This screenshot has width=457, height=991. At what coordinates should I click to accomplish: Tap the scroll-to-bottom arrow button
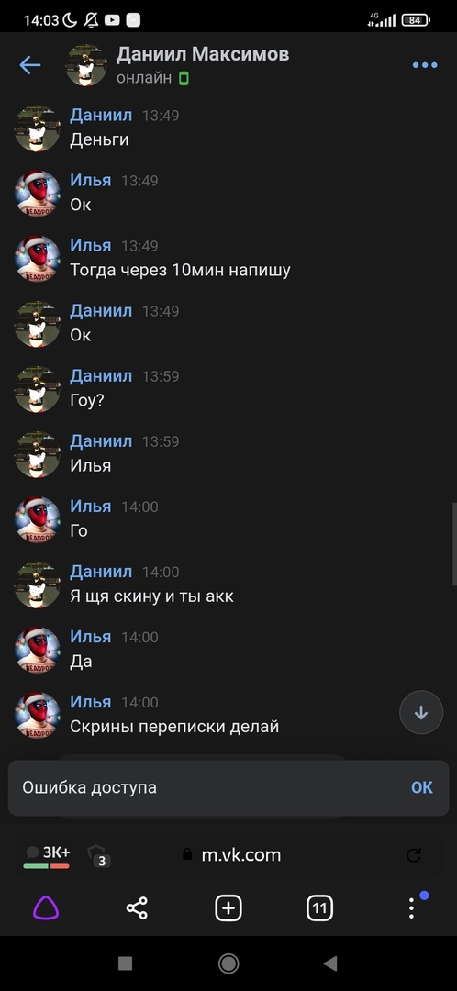[421, 712]
